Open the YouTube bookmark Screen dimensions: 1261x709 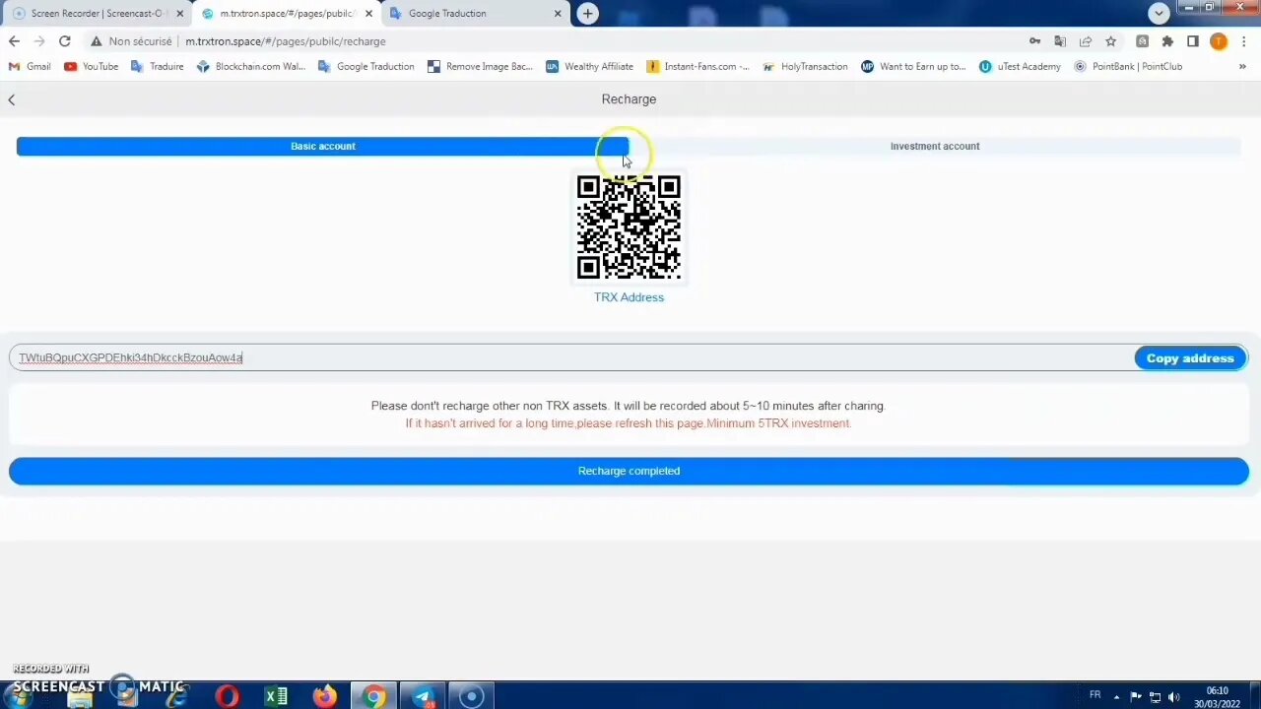point(91,67)
